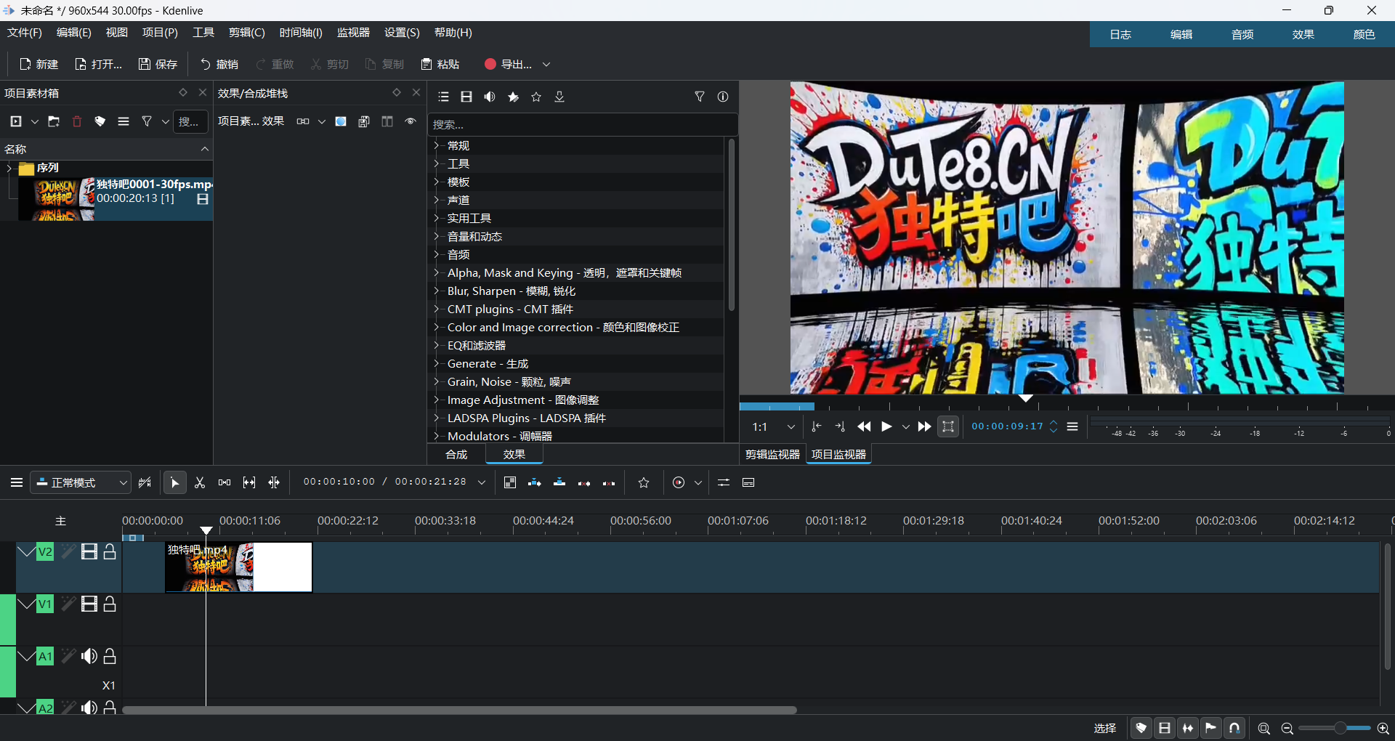Toggle show audio waveforms in status bar
The image size is (1395, 741).
(x=1188, y=728)
